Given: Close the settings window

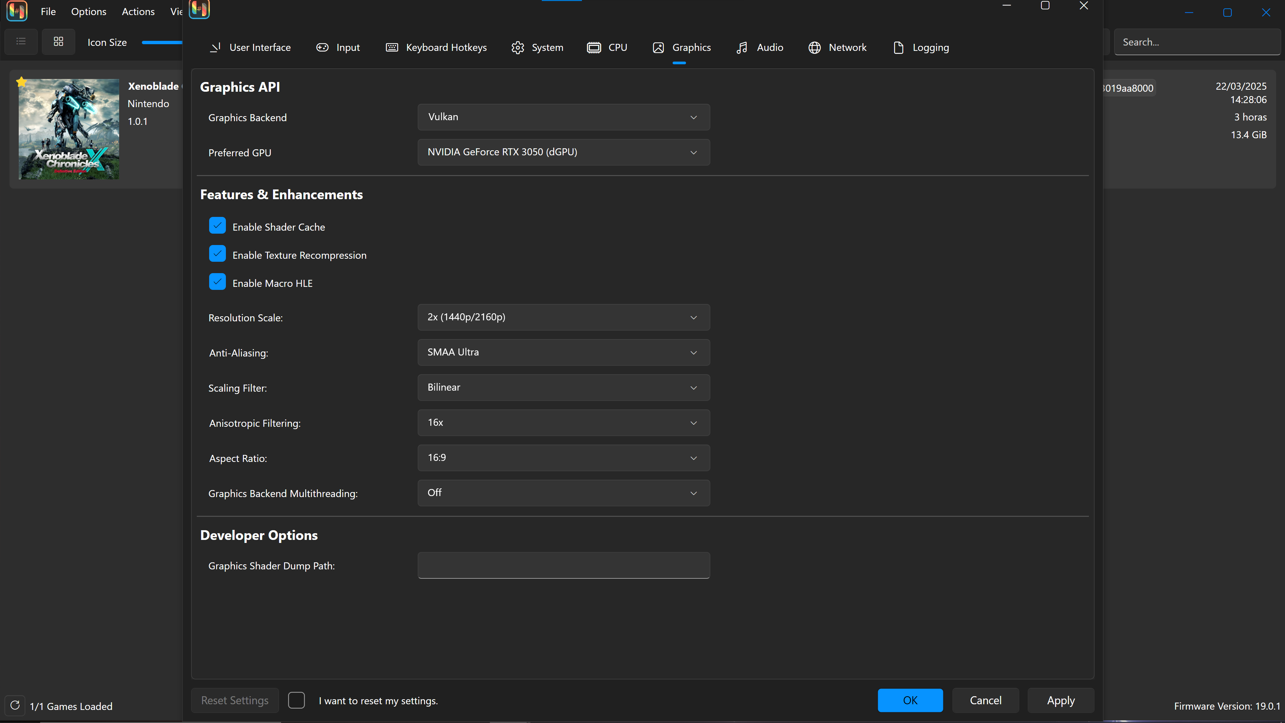Looking at the screenshot, I should pos(1084,5).
